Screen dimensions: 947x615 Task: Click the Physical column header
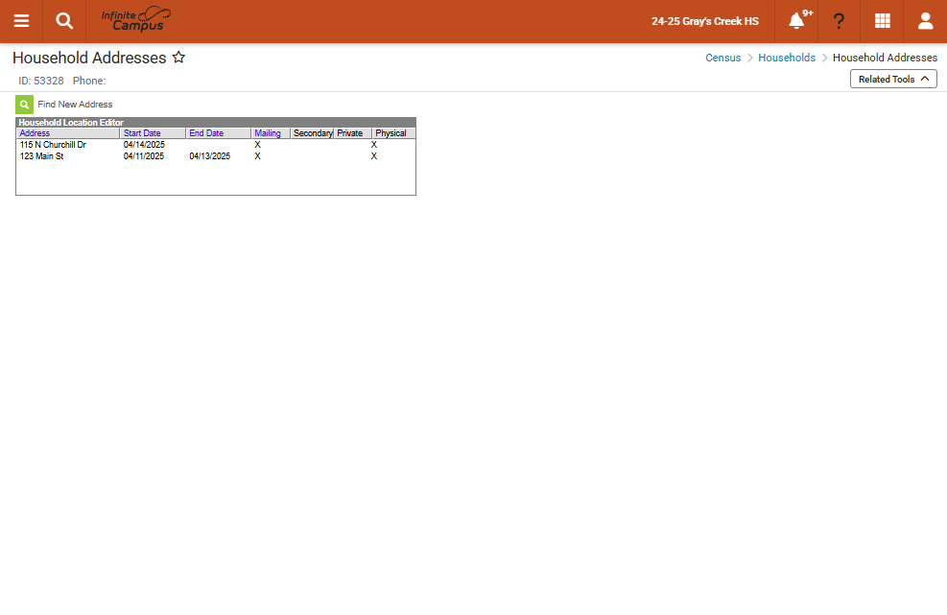tap(393, 133)
